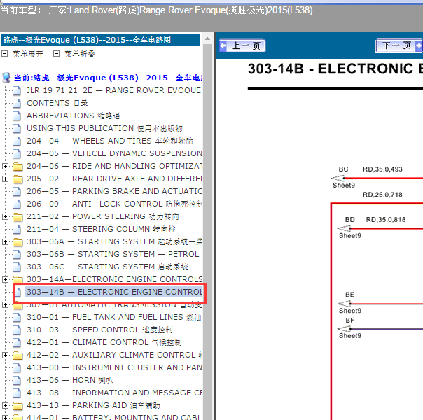
Task: Click folder icon of 204-06 RIDE AND HANDLING
Action: point(18,167)
